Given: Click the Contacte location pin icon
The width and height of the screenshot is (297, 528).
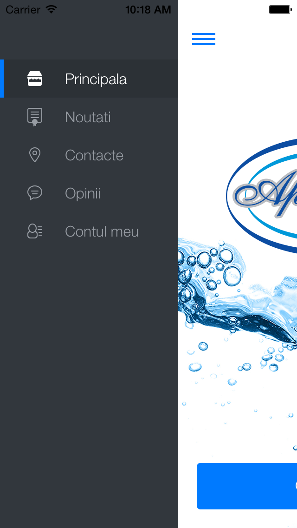Looking at the screenshot, I should coord(35,155).
